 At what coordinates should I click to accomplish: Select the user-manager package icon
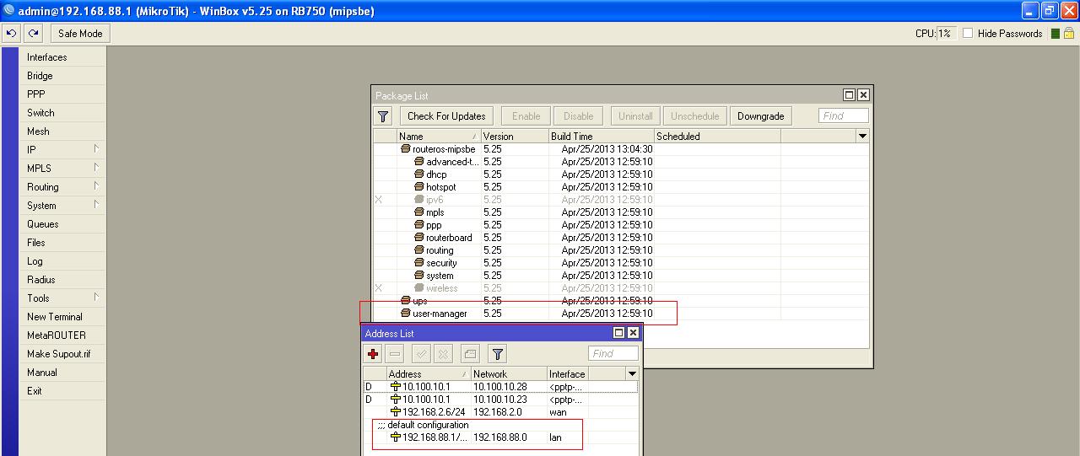pos(406,314)
